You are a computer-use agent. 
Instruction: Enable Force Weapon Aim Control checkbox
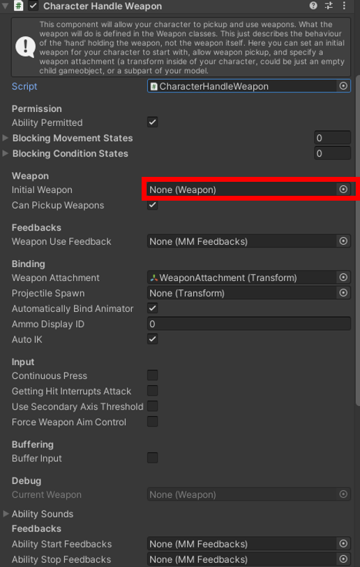point(153,422)
